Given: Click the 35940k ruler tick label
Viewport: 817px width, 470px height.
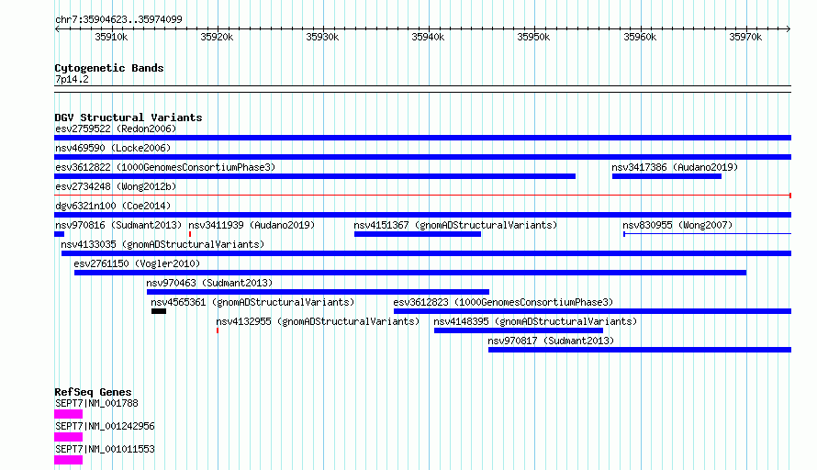Looking at the screenshot, I should 428,37.
